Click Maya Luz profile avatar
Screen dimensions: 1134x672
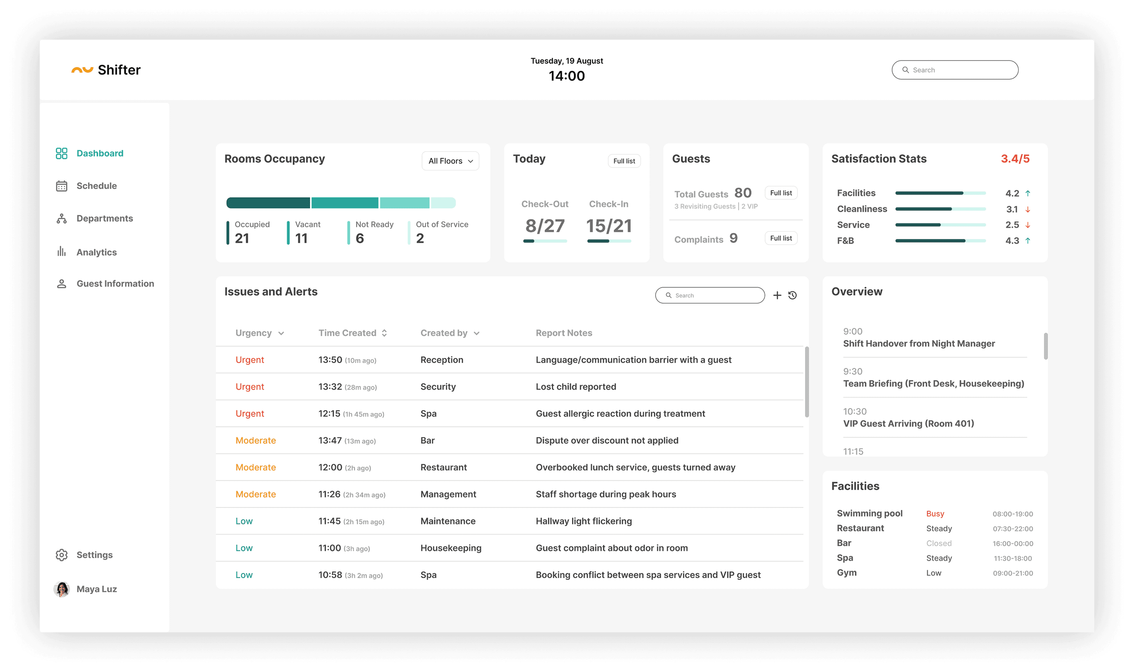(x=62, y=589)
